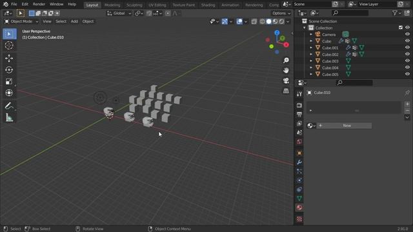Hide Cube.002 via its eye icon
The image size is (413, 232).
pyautogui.click(x=407, y=54)
